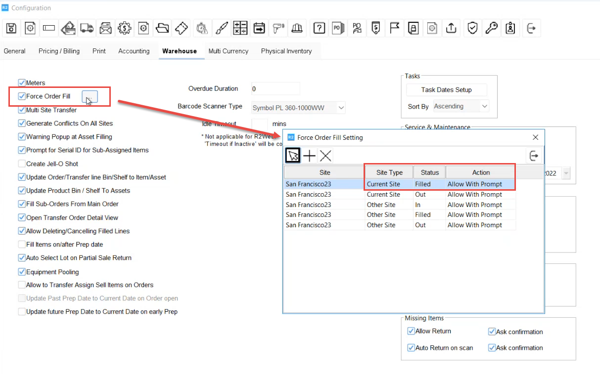Enable the Create Jell-O Shot checkbox
The height and width of the screenshot is (374, 600).
22,164
